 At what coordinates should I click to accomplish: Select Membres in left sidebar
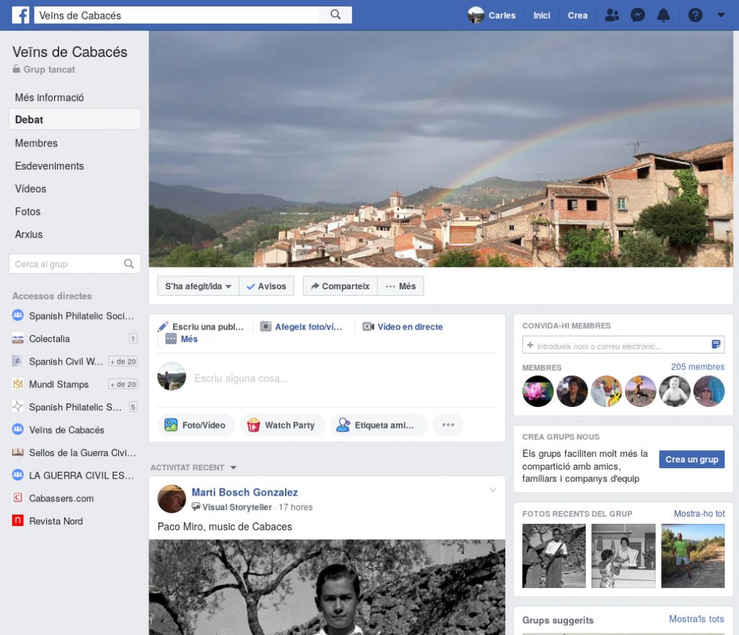coord(36,143)
